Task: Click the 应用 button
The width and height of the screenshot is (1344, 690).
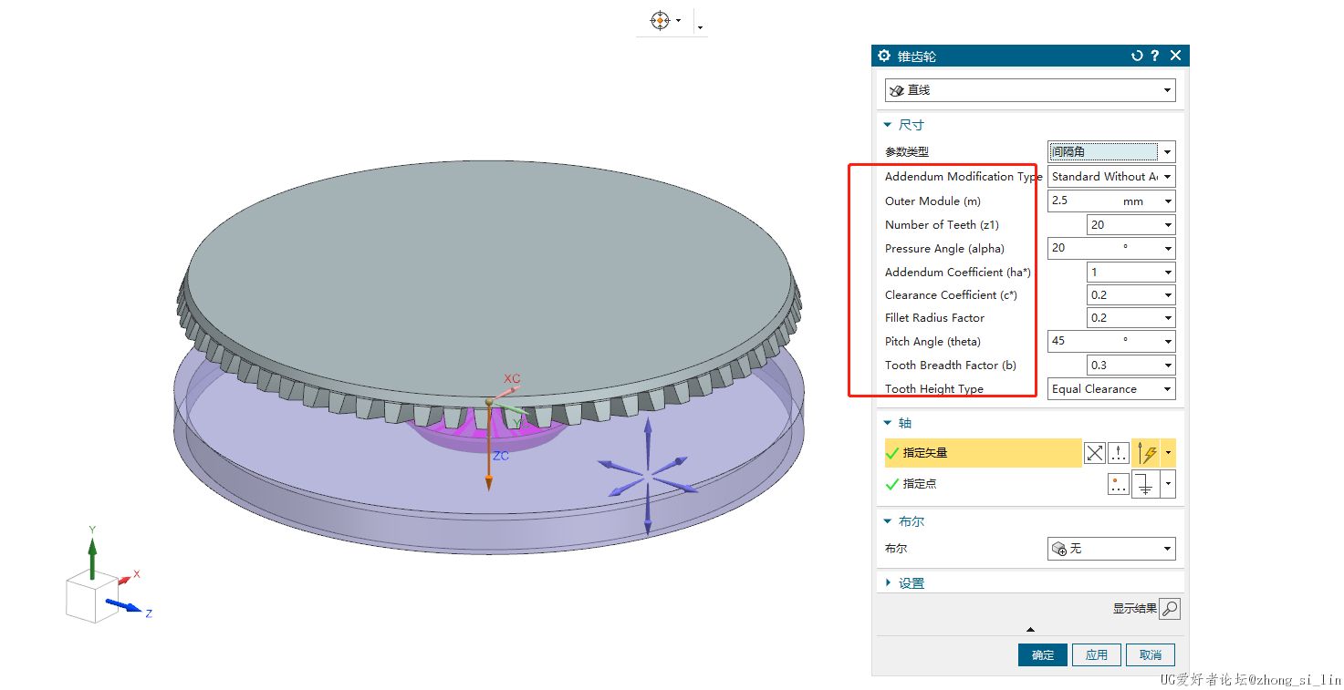Action: pos(1097,655)
